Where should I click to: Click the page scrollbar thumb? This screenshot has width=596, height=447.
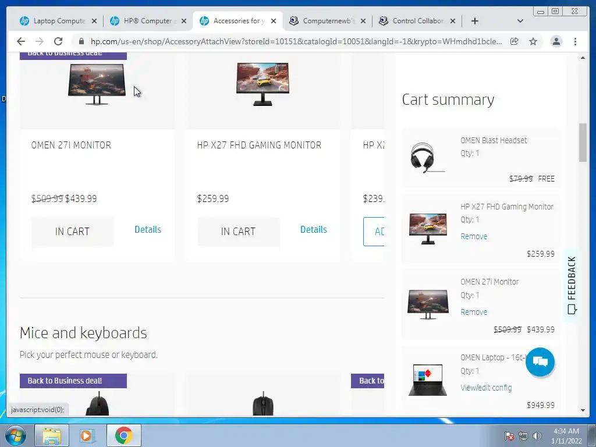pos(583,143)
